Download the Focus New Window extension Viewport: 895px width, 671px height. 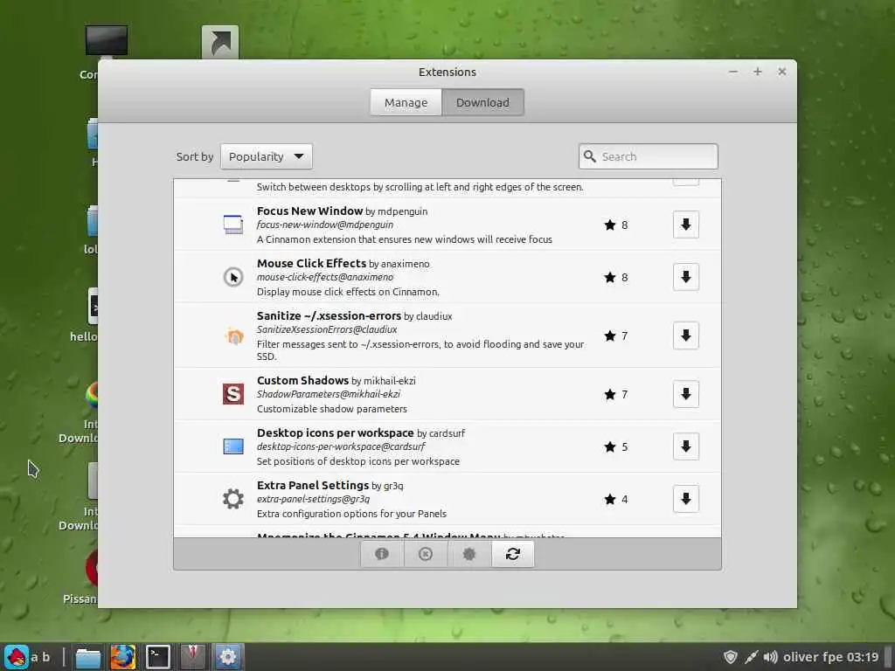pyautogui.click(x=685, y=225)
